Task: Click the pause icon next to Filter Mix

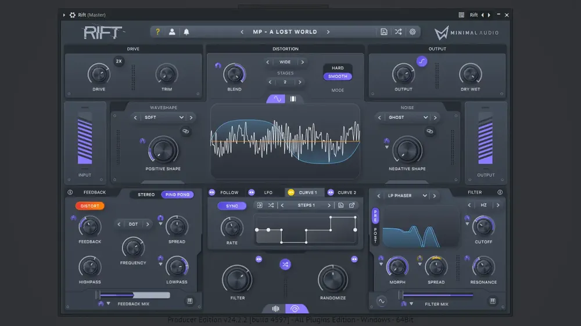Action: click(x=493, y=301)
